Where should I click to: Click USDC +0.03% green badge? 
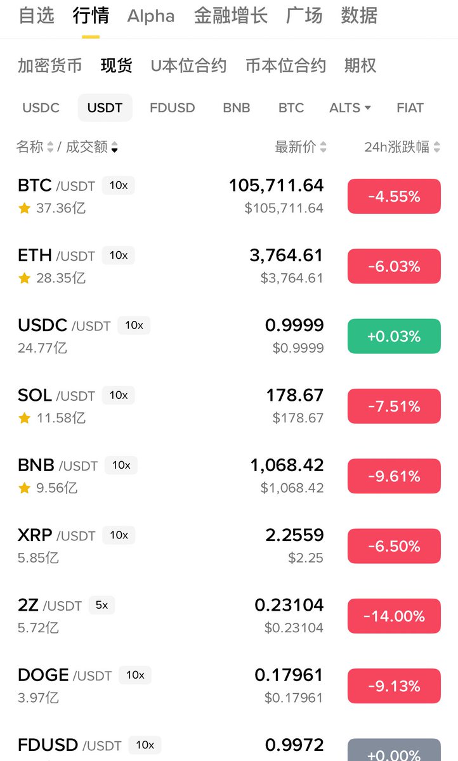pyautogui.click(x=394, y=336)
